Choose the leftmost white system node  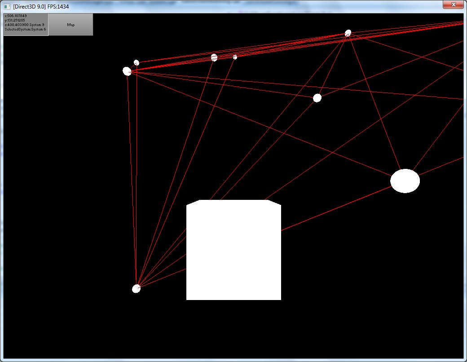(x=127, y=71)
